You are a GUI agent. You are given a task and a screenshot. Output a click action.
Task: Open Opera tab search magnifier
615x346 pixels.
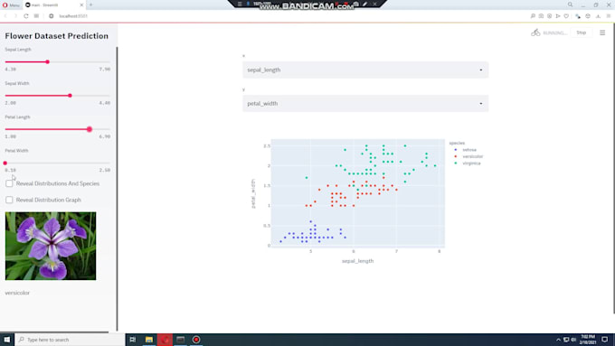pos(570,5)
